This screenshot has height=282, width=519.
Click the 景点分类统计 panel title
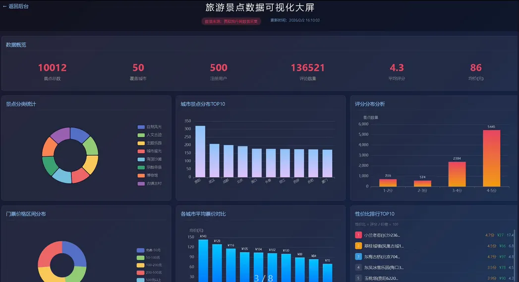click(x=21, y=104)
